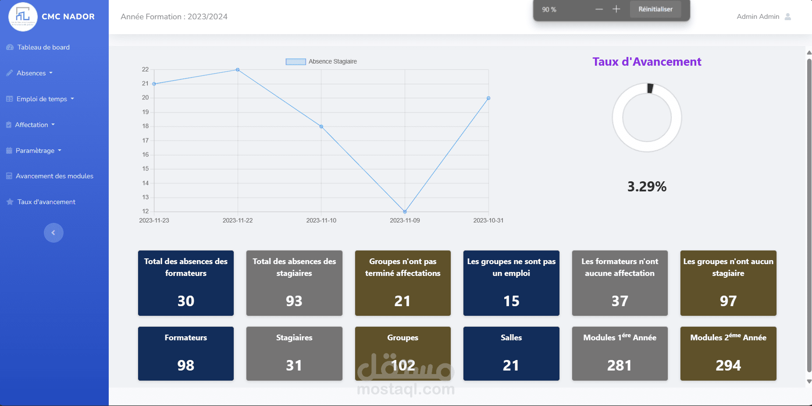
Task: Select the Salles count card
Action: click(x=511, y=353)
